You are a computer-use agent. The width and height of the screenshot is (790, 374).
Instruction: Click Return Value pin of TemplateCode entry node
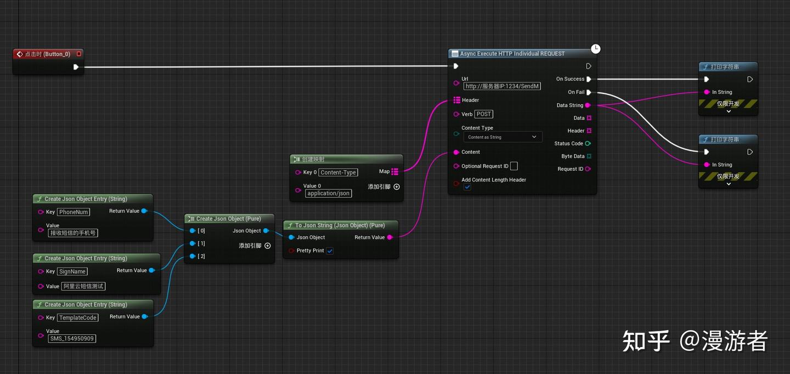145,316
